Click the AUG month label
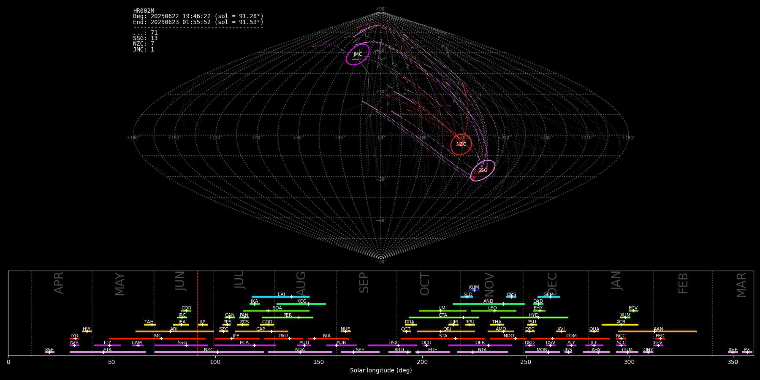The width and height of the screenshot is (760, 380). (301, 284)
